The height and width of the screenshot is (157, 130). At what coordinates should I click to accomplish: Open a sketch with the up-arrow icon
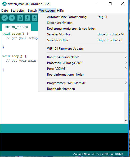[x=27, y=18]
